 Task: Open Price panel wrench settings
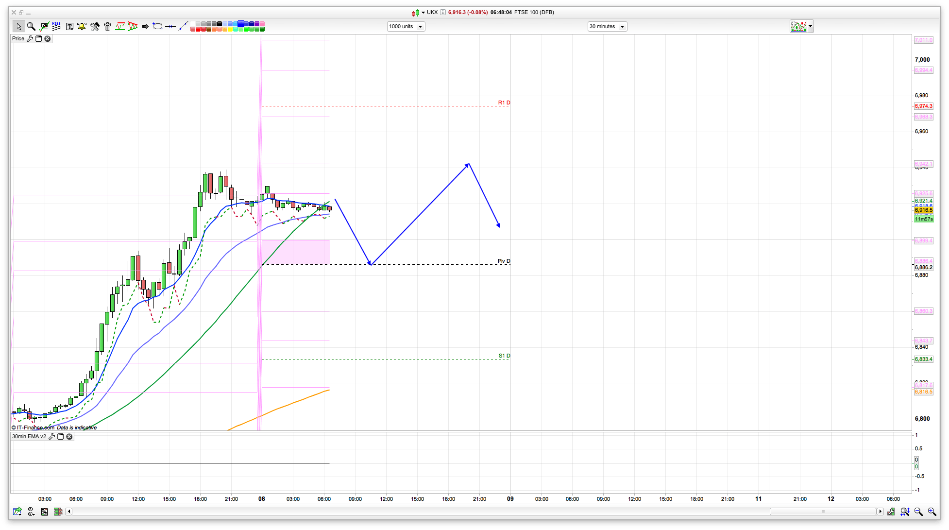coord(30,39)
